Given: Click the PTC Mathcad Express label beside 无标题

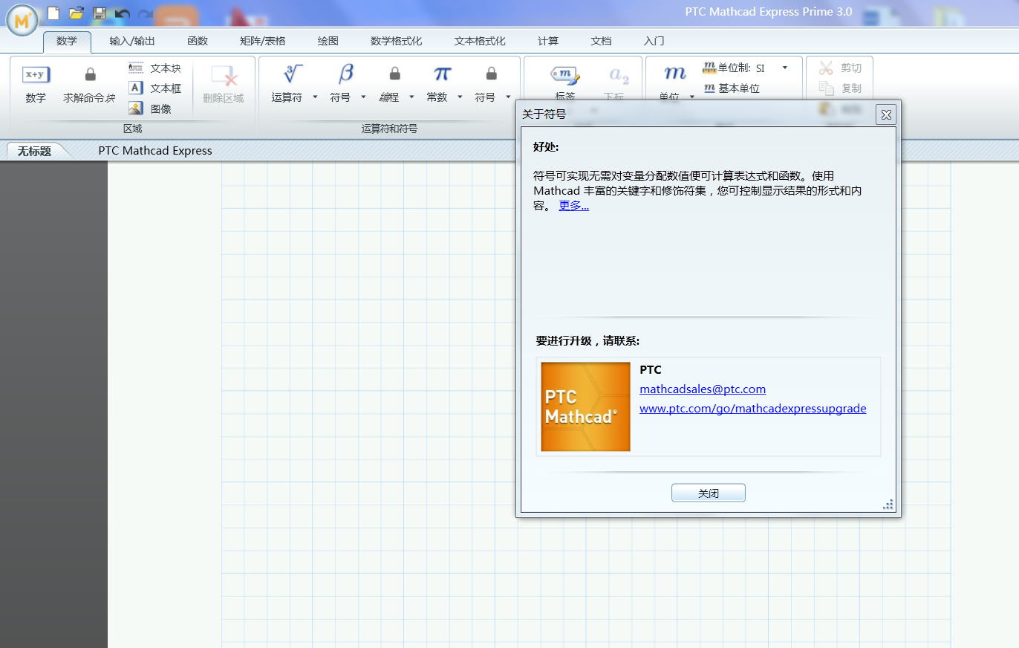Looking at the screenshot, I should 155,151.
